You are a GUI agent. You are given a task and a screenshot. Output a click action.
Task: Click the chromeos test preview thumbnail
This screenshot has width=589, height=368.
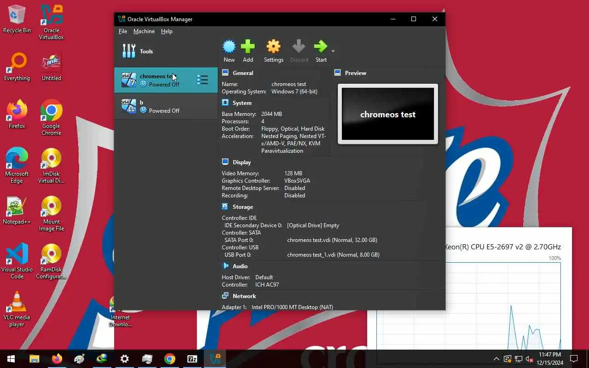tap(388, 114)
